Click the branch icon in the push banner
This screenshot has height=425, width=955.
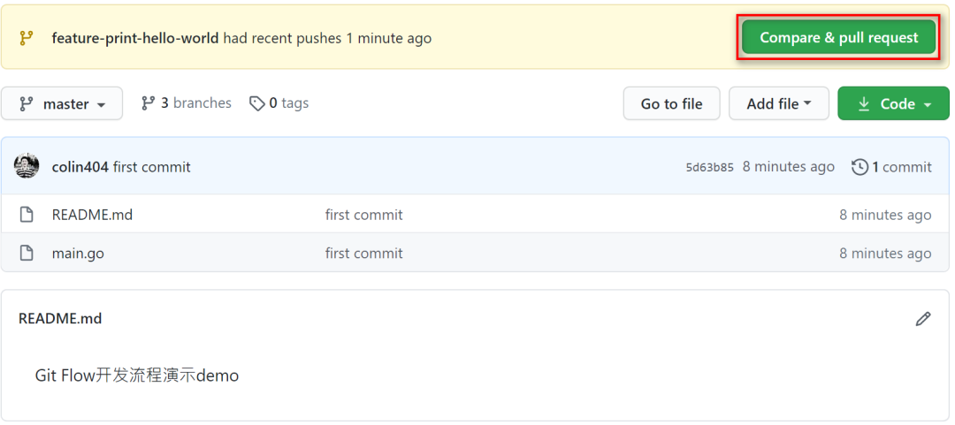tap(27, 38)
